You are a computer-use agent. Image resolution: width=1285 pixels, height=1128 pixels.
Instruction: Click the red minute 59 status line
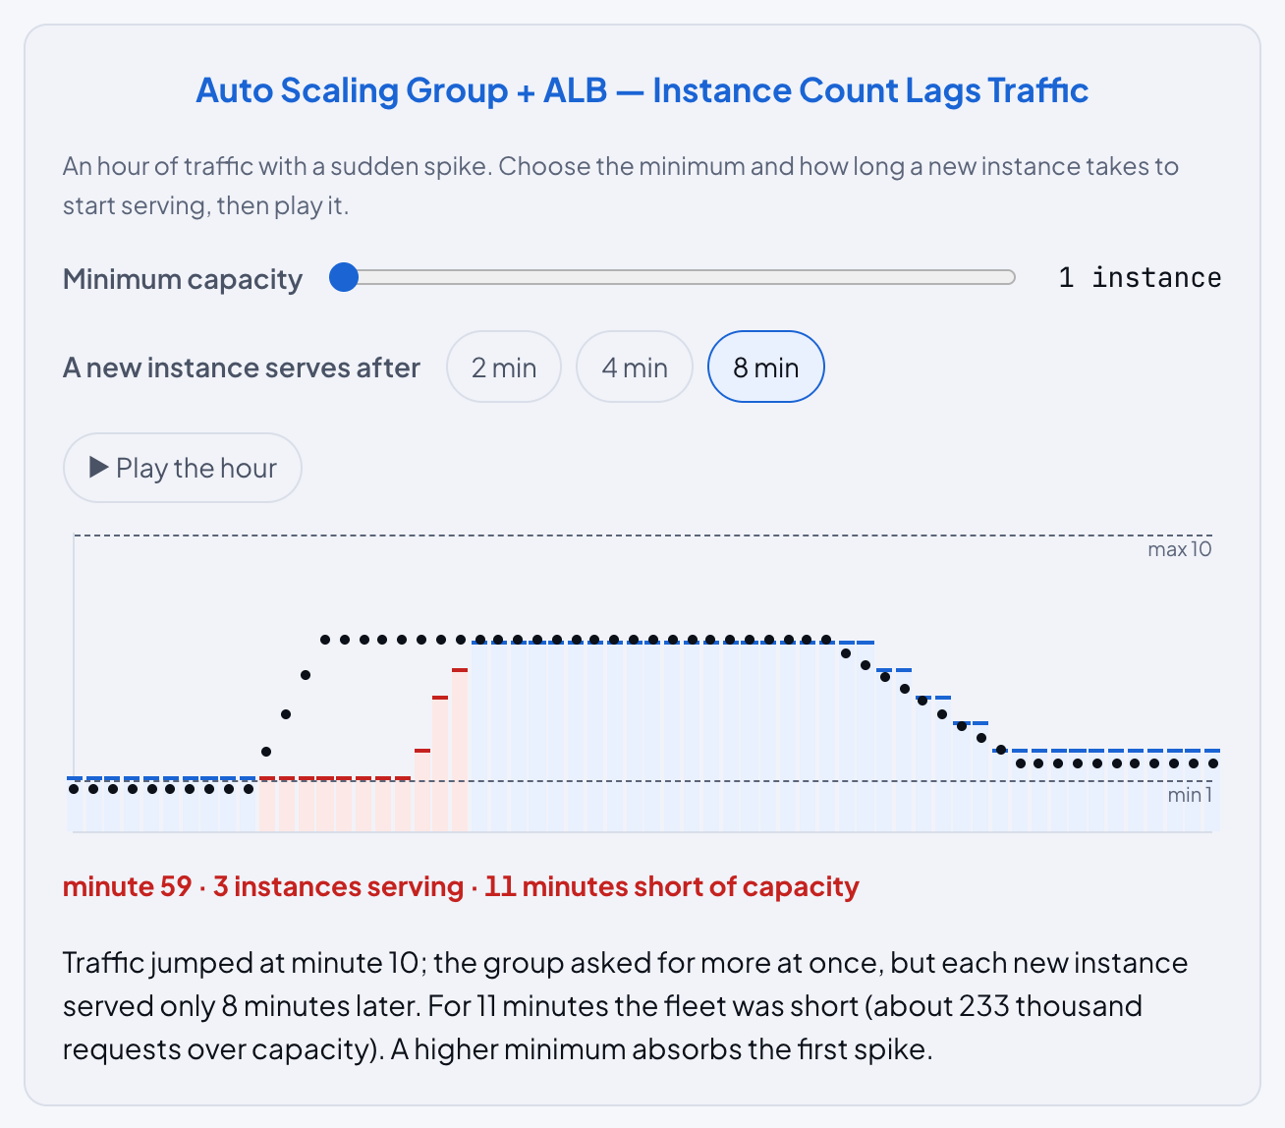461,886
